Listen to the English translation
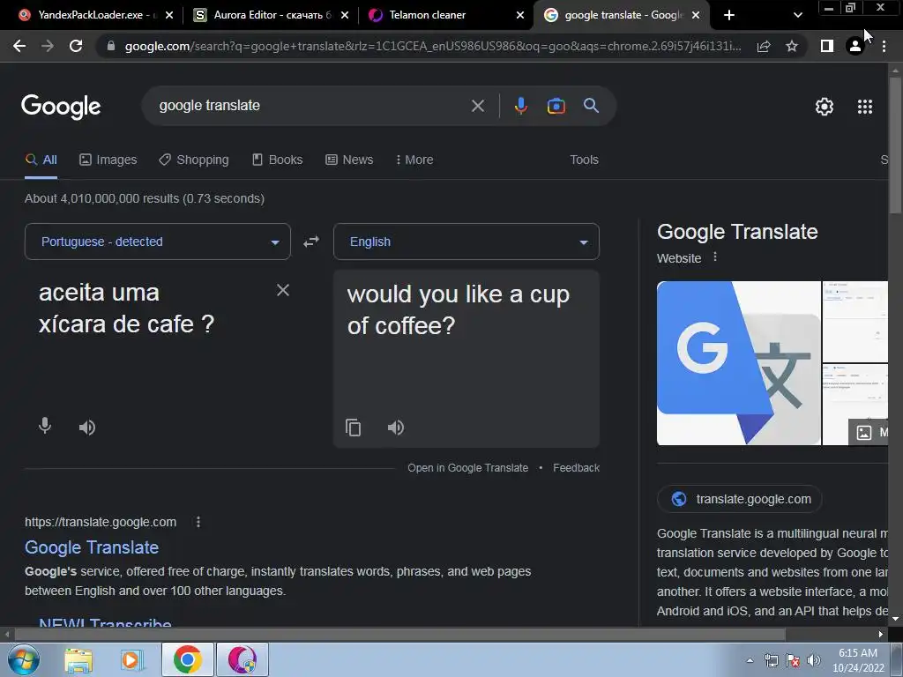 click(396, 428)
